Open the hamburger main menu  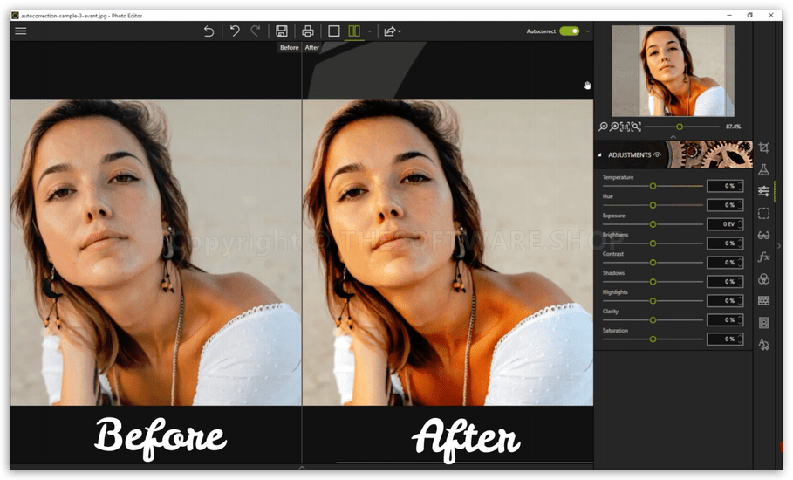coord(21,31)
